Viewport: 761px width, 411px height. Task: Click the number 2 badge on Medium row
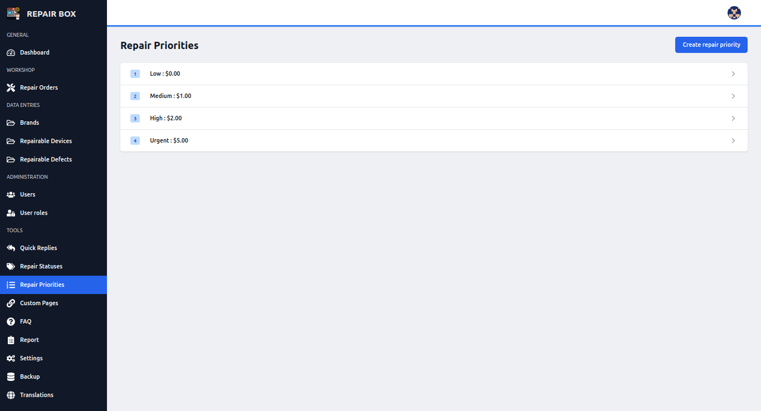point(135,96)
